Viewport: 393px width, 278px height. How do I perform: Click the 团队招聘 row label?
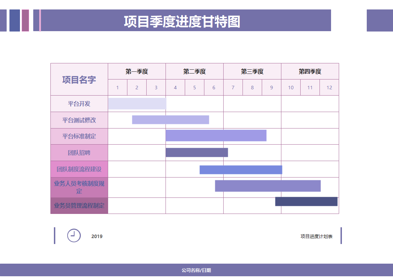79,153
